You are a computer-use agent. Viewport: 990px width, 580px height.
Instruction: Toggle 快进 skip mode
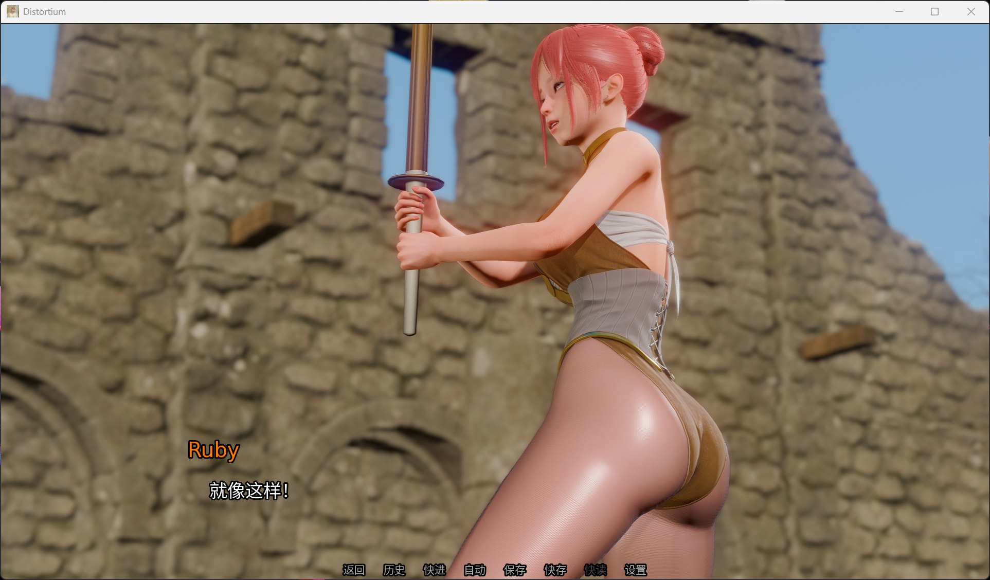point(434,570)
